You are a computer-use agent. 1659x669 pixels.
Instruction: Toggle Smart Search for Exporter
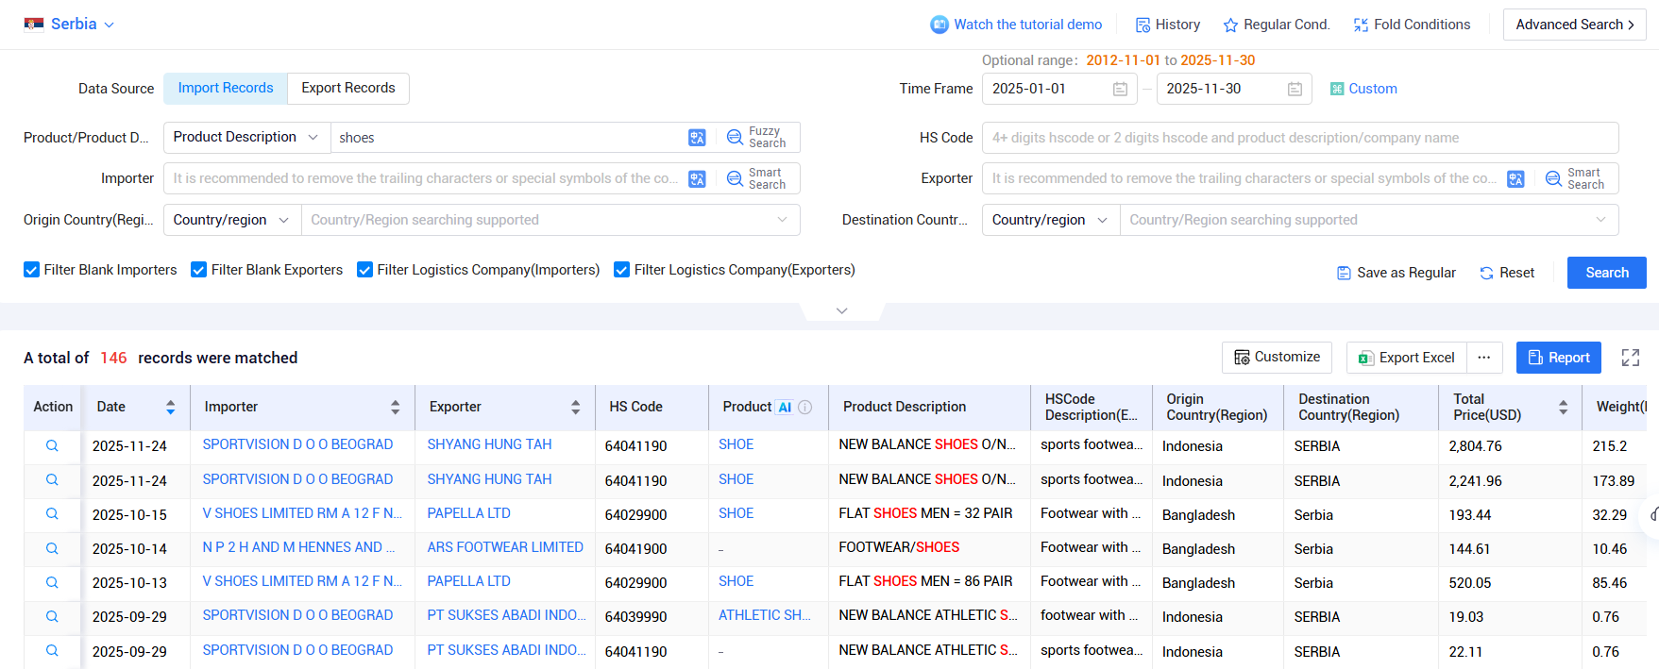tap(1576, 178)
